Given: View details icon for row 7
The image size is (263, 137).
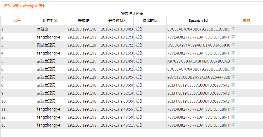Looking at the screenshot, I should [233, 77].
